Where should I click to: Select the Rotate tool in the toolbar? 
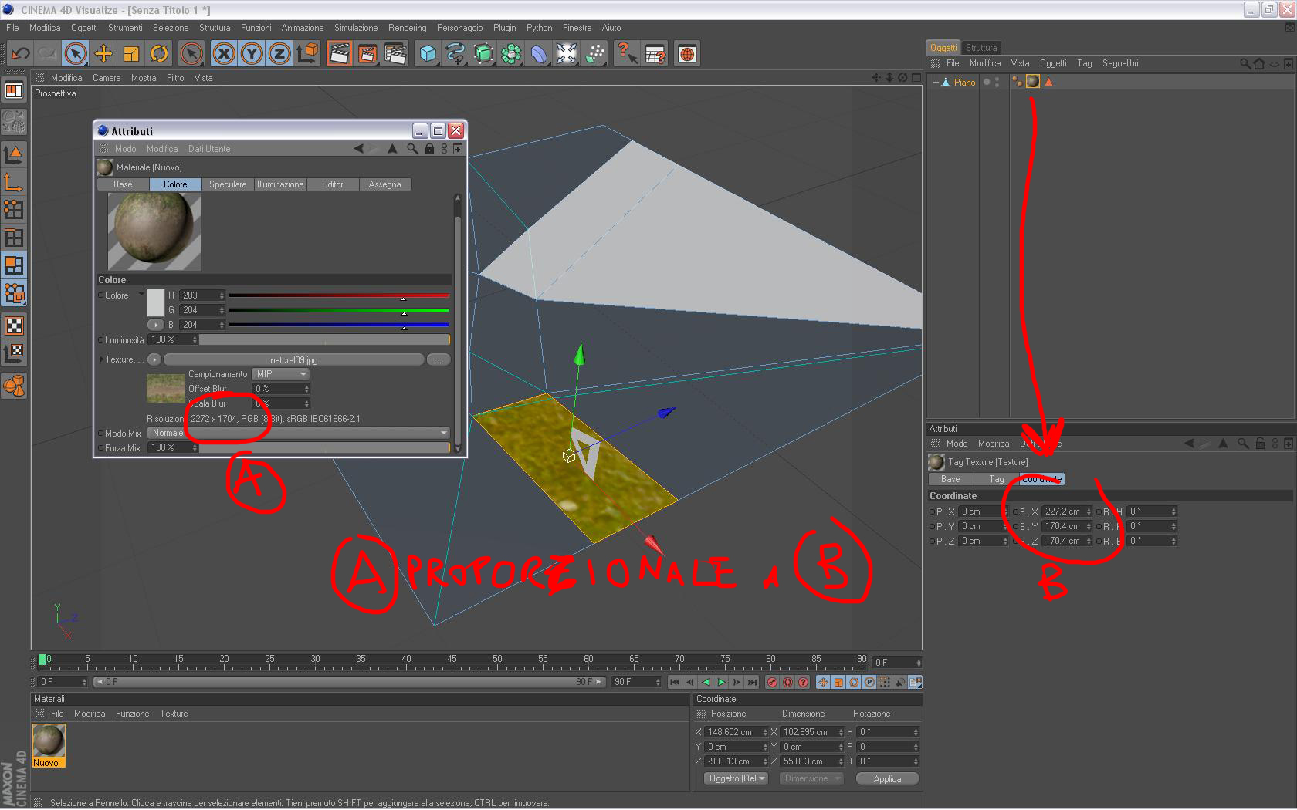click(x=159, y=54)
